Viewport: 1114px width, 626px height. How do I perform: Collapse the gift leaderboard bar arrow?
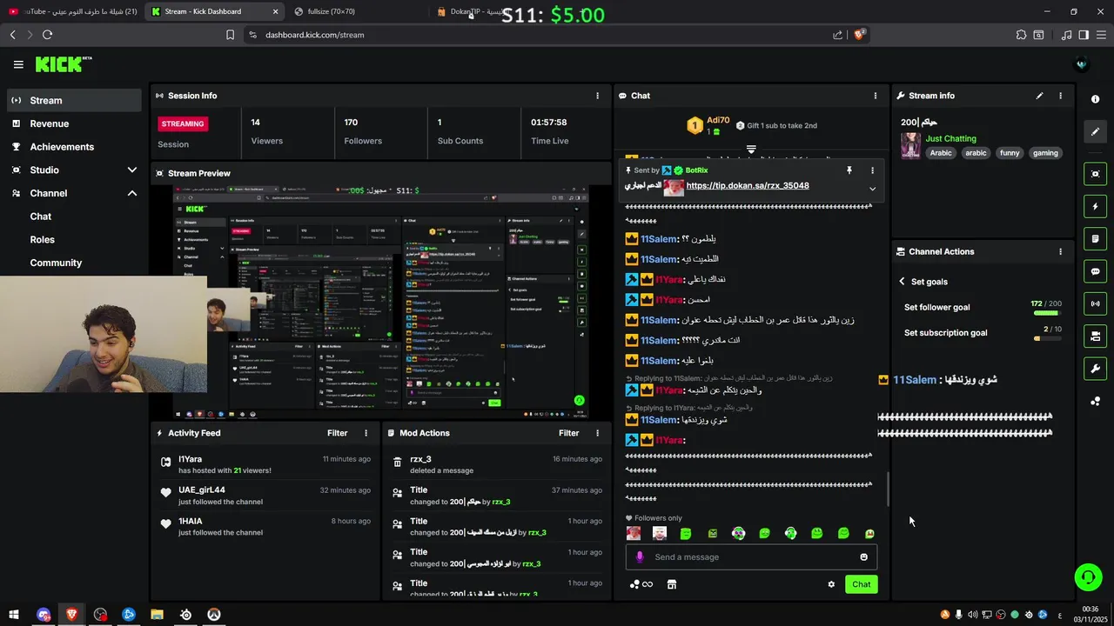coord(751,150)
